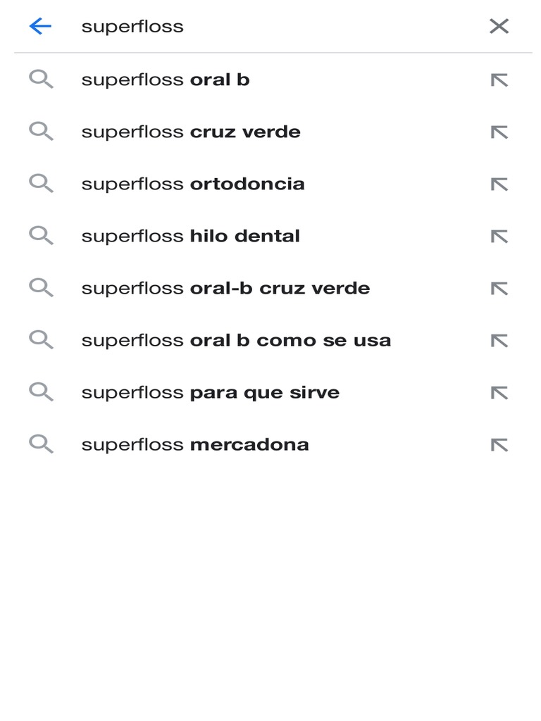Tap the blue back arrow

click(40, 27)
